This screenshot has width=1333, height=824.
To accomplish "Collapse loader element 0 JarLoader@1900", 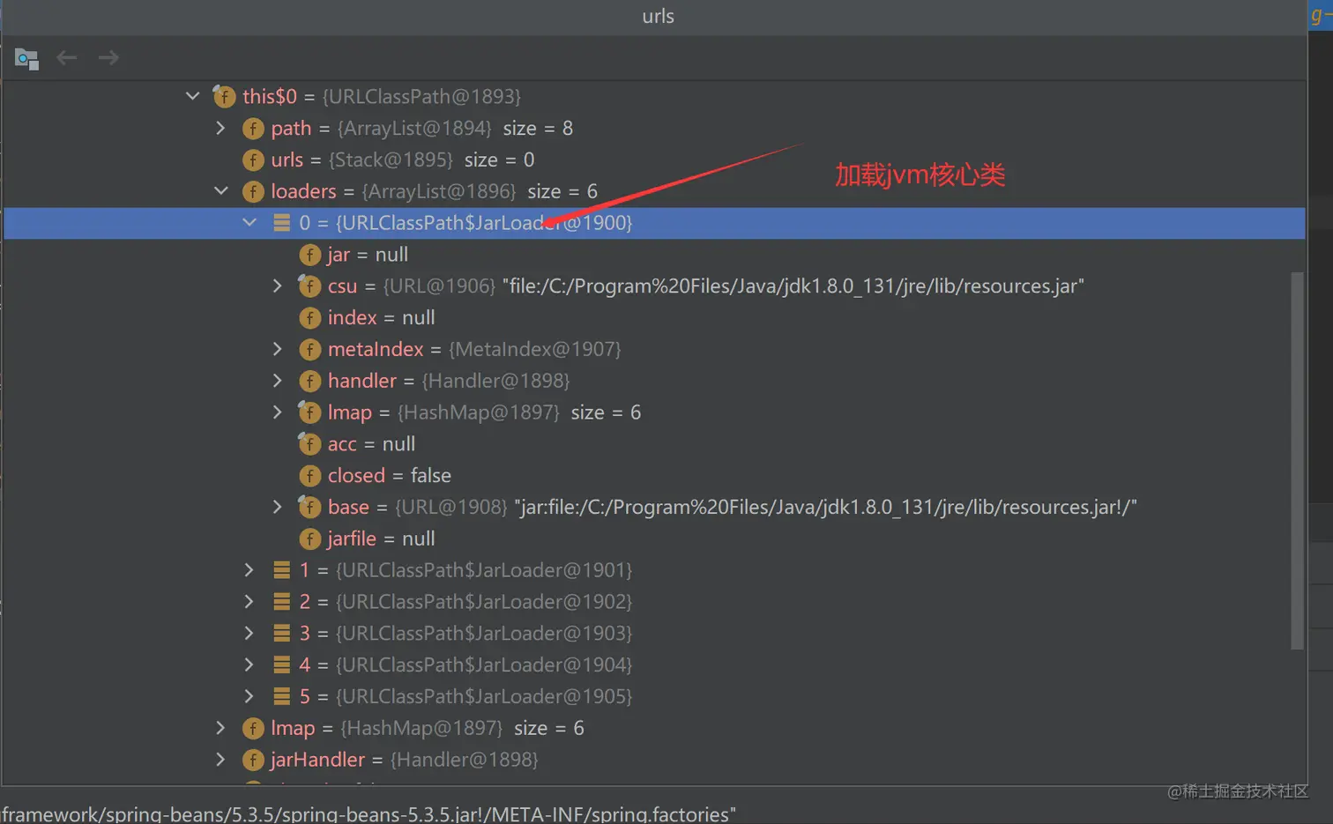I will pos(249,223).
